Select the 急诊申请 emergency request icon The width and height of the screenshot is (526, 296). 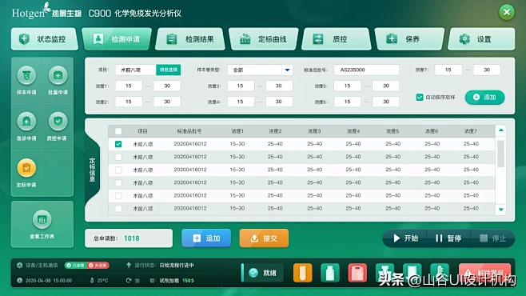click(26, 122)
